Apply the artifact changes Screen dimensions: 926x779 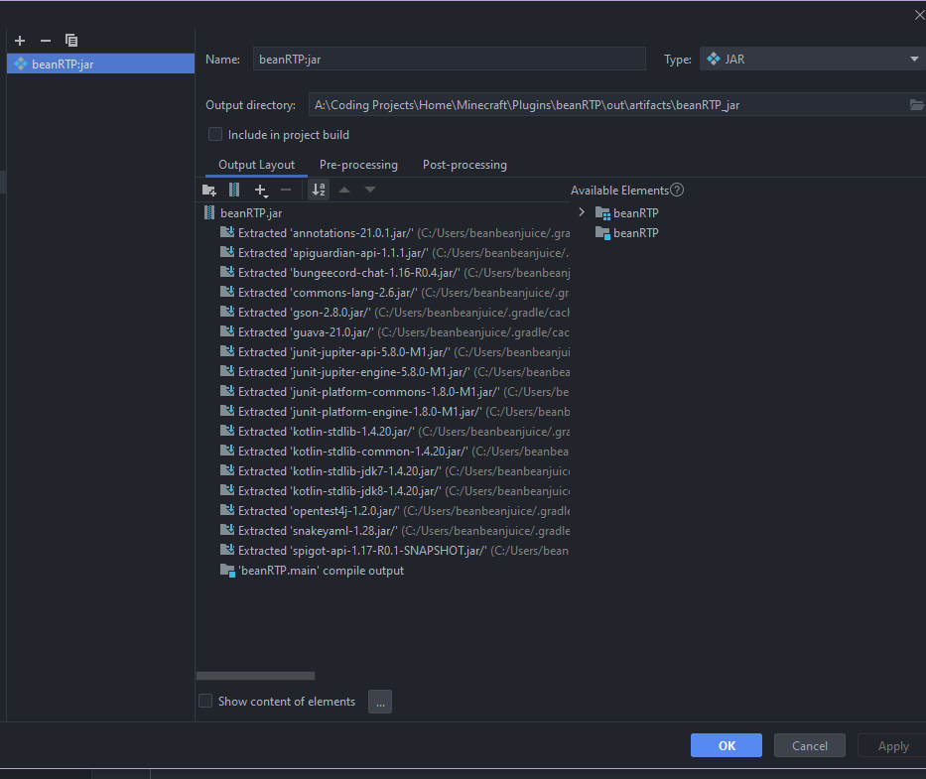(x=891, y=745)
